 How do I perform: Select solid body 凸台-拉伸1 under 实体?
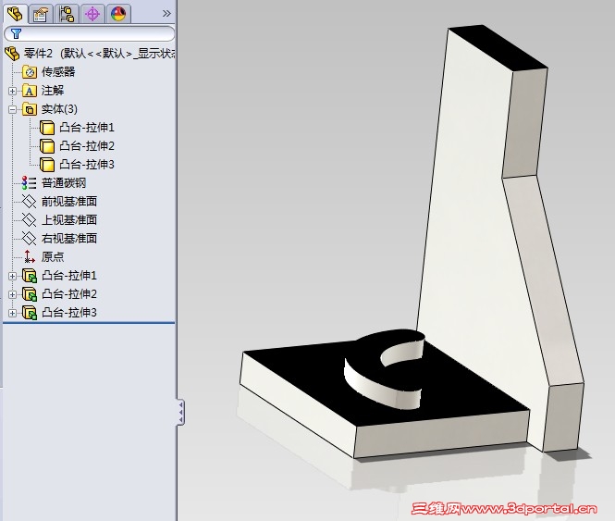(87, 128)
